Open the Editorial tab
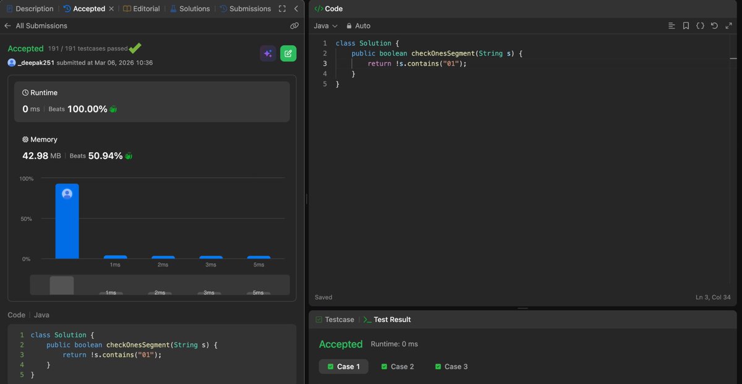This screenshot has width=742, height=384. (x=142, y=9)
